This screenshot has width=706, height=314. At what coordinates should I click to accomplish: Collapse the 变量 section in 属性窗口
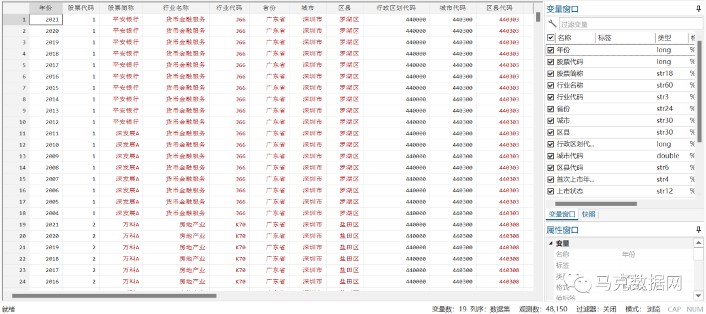(550, 243)
